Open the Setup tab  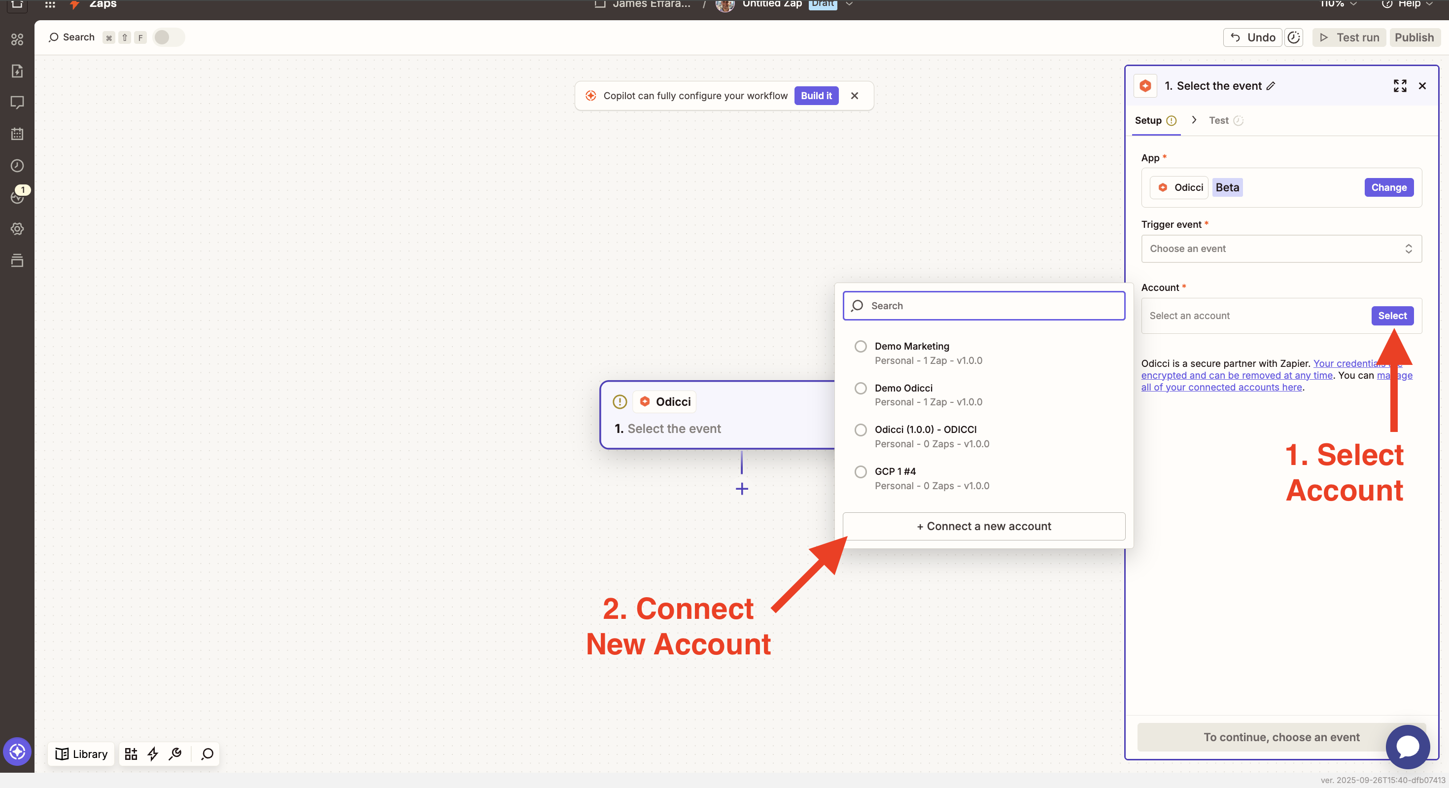click(x=1148, y=120)
